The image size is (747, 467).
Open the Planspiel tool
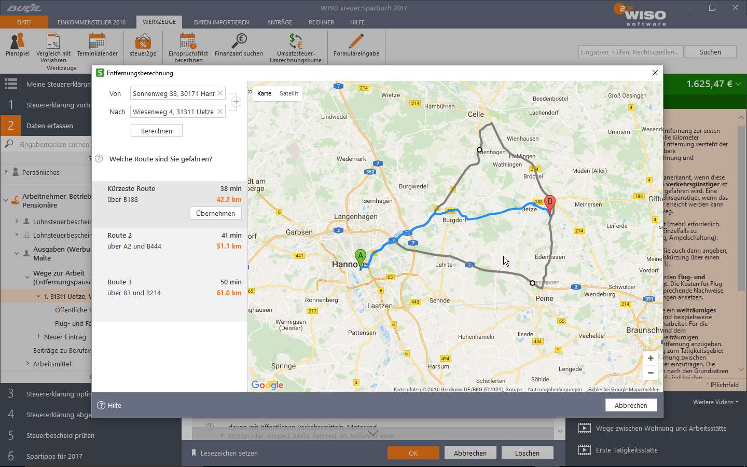[18, 45]
